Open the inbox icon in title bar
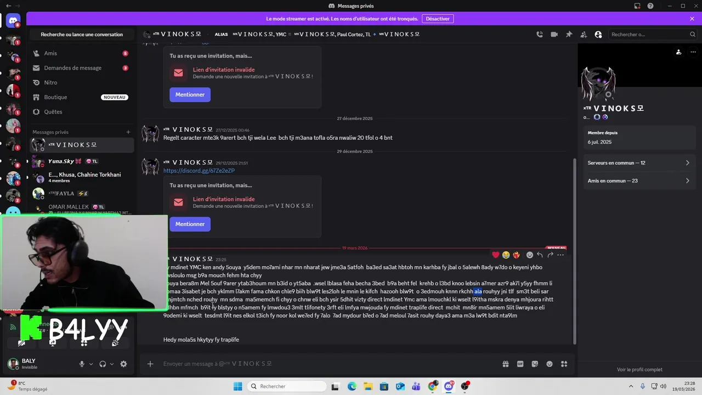The height and width of the screenshot is (395, 702). (x=637, y=5)
